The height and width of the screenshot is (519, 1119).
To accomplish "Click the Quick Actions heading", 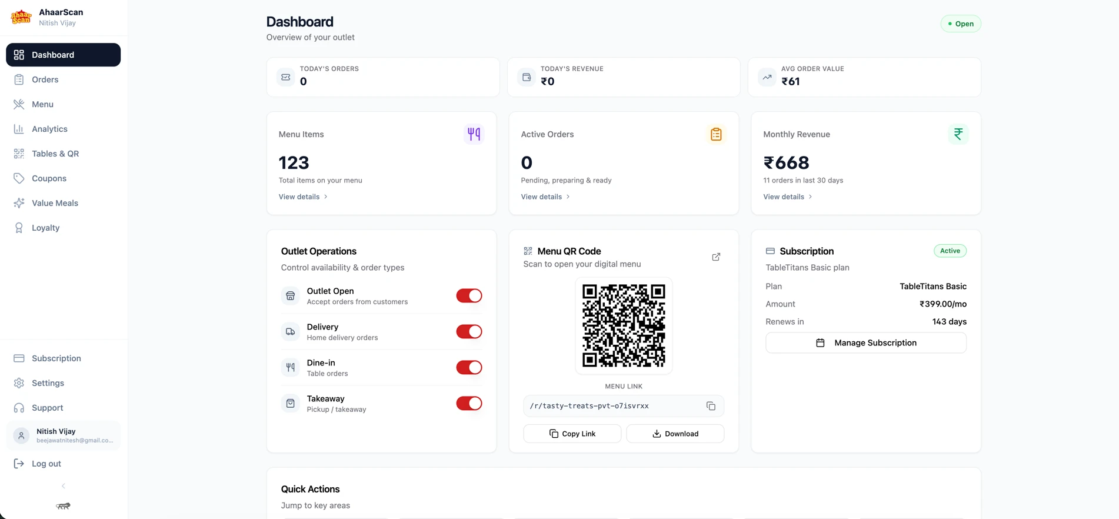I will click(310, 489).
